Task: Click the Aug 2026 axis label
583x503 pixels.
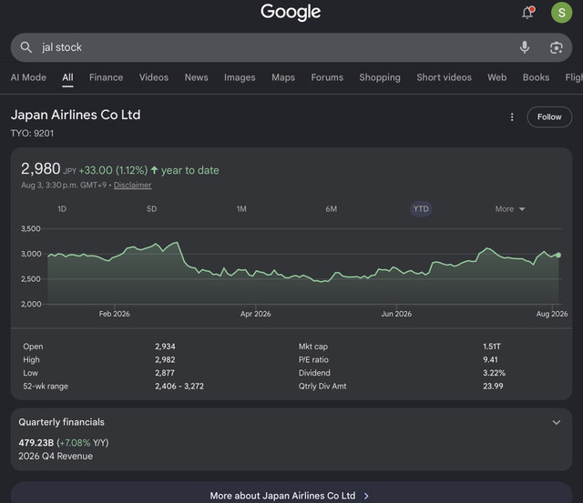Action: (x=552, y=314)
